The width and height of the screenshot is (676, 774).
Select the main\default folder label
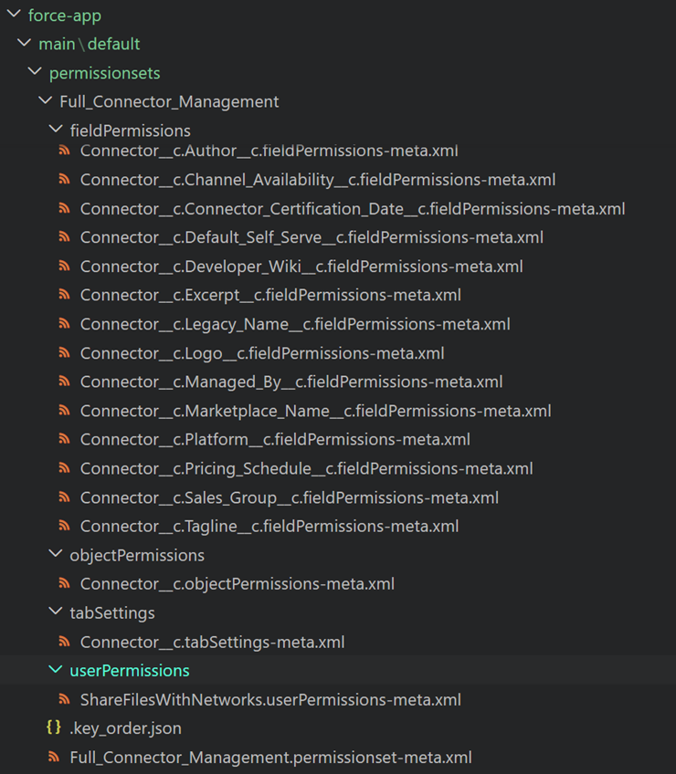click(90, 45)
